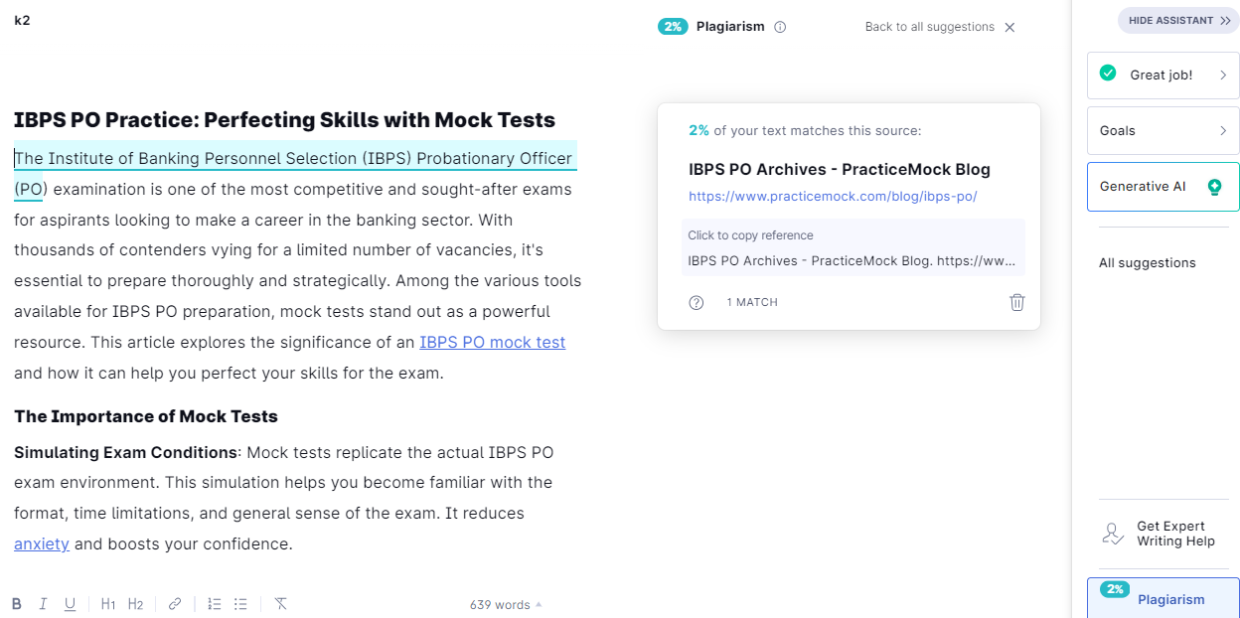Viewport: 1240px width, 618px height.
Task: Delete the plagiarism match with trash icon
Action: pos(1017,302)
